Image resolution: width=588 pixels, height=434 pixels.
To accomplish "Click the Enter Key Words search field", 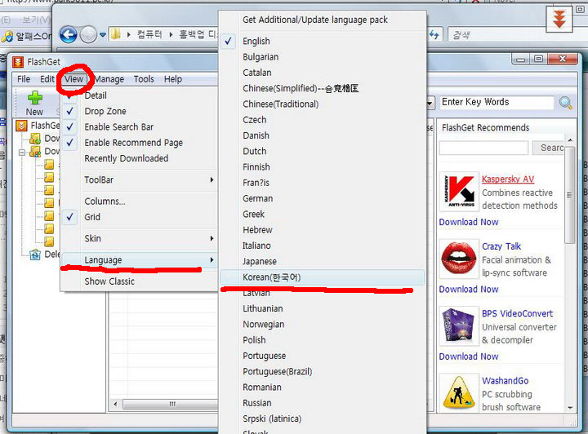I will click(x=495, y=103).
